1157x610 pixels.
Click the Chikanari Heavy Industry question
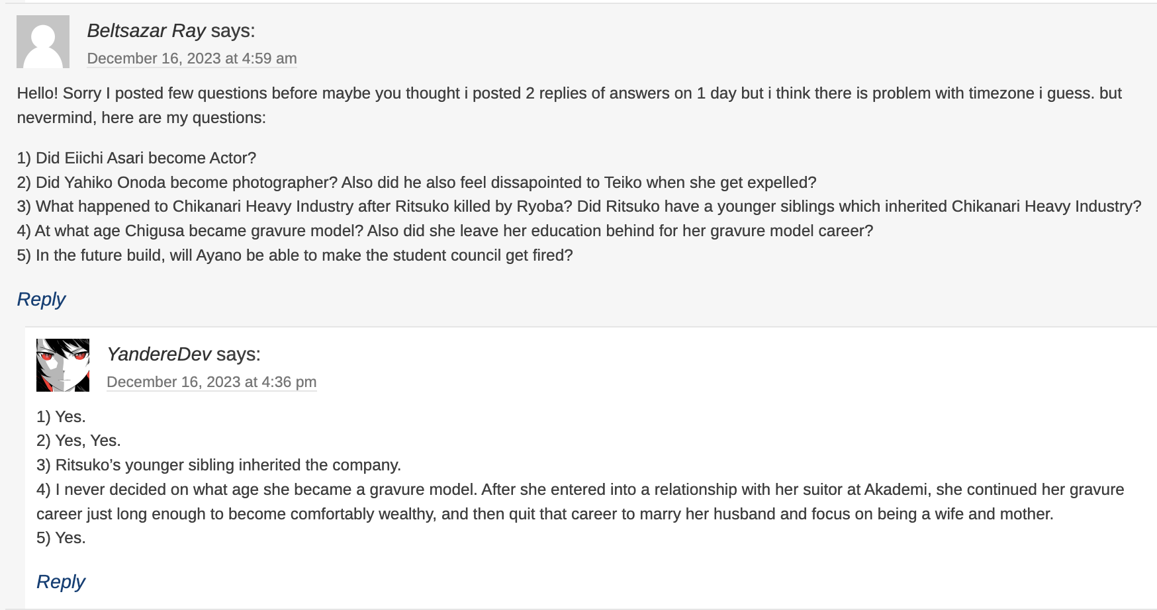coord(578,206)
